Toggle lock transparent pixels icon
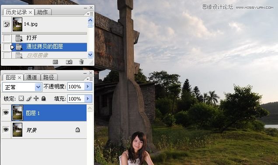278x165 pixels. point(21,98)
